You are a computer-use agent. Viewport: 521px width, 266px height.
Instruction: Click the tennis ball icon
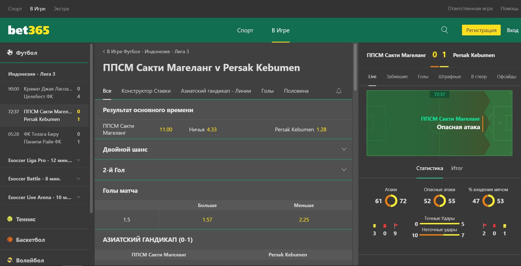(10, 219)
